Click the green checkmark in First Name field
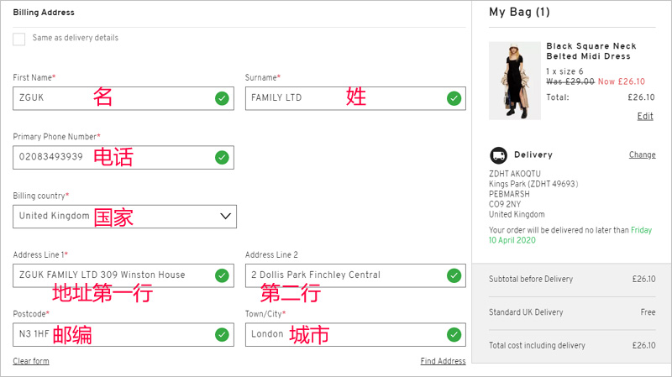Viewport: 672px width, 377px height. [222, 98]
